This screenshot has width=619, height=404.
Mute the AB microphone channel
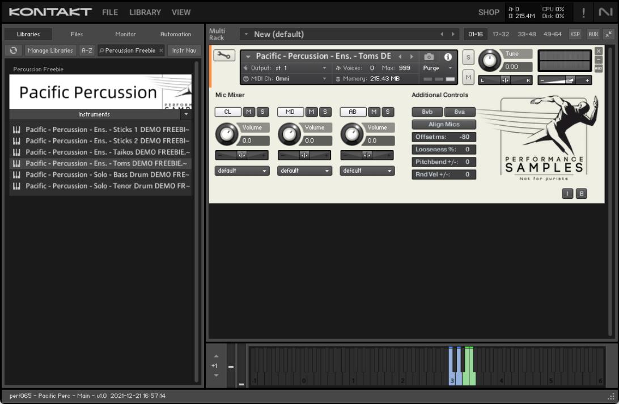click(x=374, y=112)
